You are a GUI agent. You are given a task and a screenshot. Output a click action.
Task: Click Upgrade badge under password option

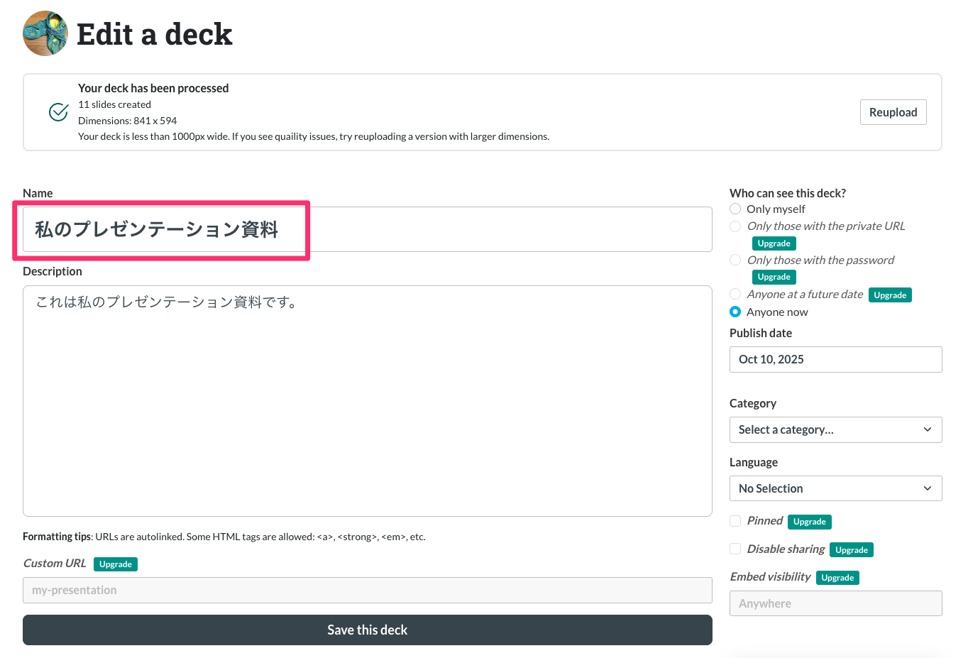pyautogui.click(x=774, y=277)
